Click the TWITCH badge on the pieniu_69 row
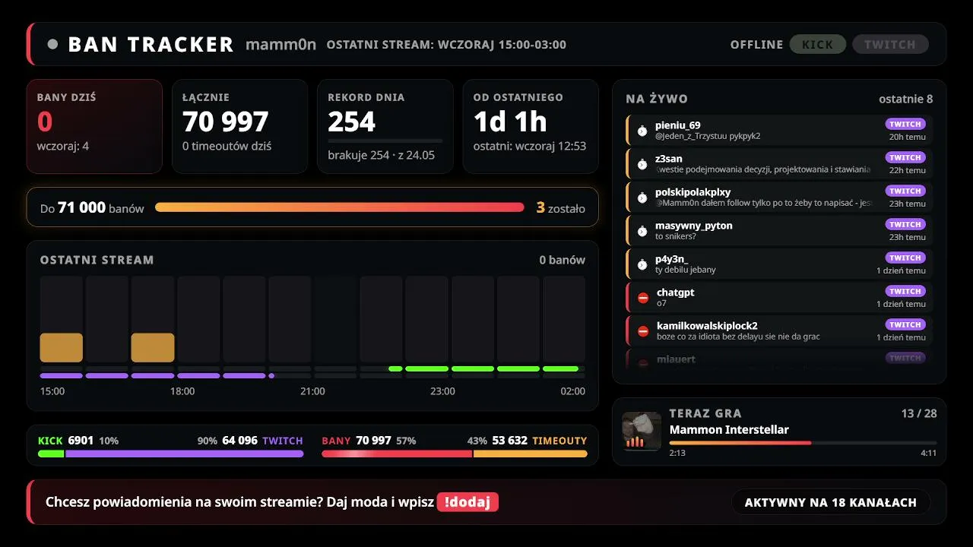This screenshot has height=547, width=973. [x=905, y=124]
